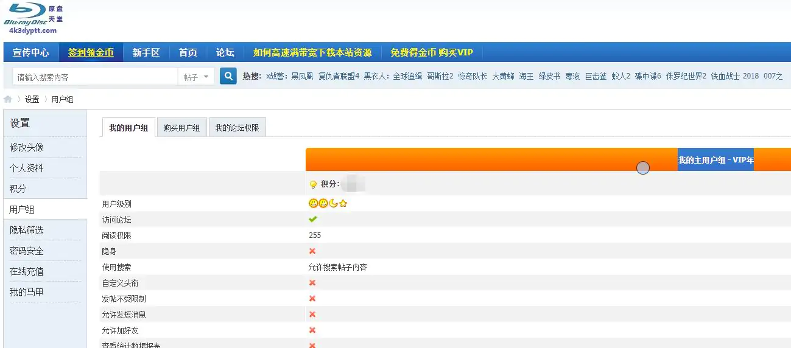The height and width of the screenshot is (348, 791).
Task: Click the 我的主用户组 - VIP年 header
Action: coord(715,160)
